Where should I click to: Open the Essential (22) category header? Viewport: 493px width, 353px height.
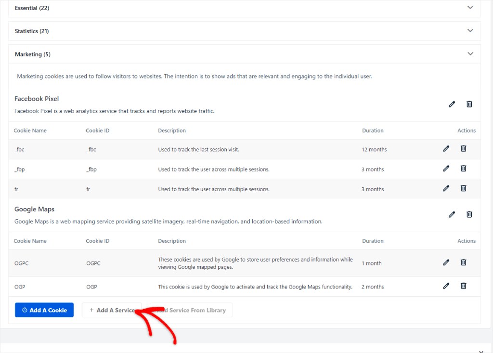pyautogui.click(x=244, y=8)
